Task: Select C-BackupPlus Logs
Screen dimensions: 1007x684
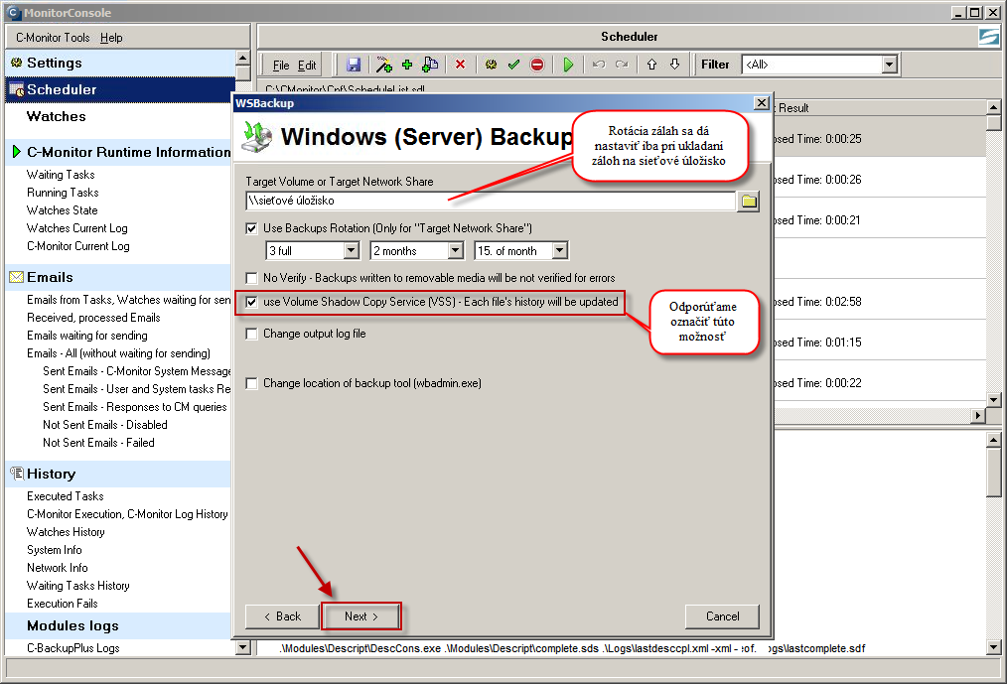Action: point(73,648)
